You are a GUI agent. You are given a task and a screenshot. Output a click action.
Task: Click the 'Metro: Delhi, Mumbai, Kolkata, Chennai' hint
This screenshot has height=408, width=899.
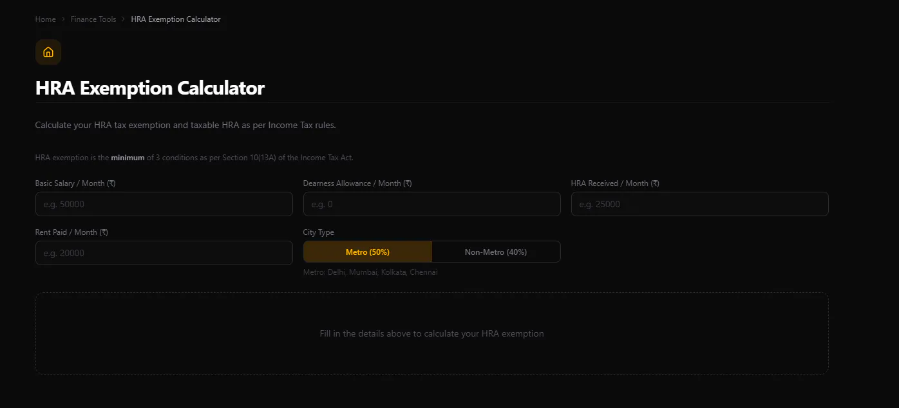[370, 272]
